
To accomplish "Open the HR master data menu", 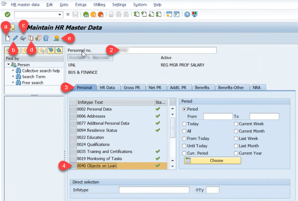I will [25, 5].
